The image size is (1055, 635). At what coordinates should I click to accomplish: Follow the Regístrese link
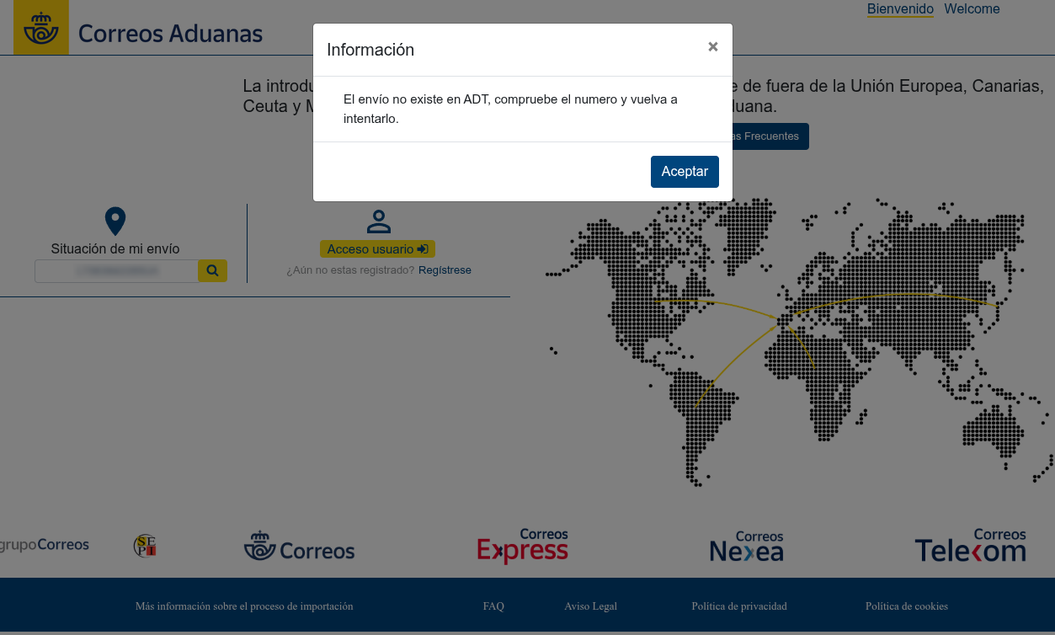tap(445, 270)
